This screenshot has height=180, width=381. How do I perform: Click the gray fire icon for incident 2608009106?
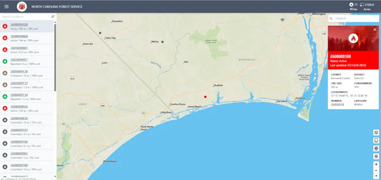point(5,143)
